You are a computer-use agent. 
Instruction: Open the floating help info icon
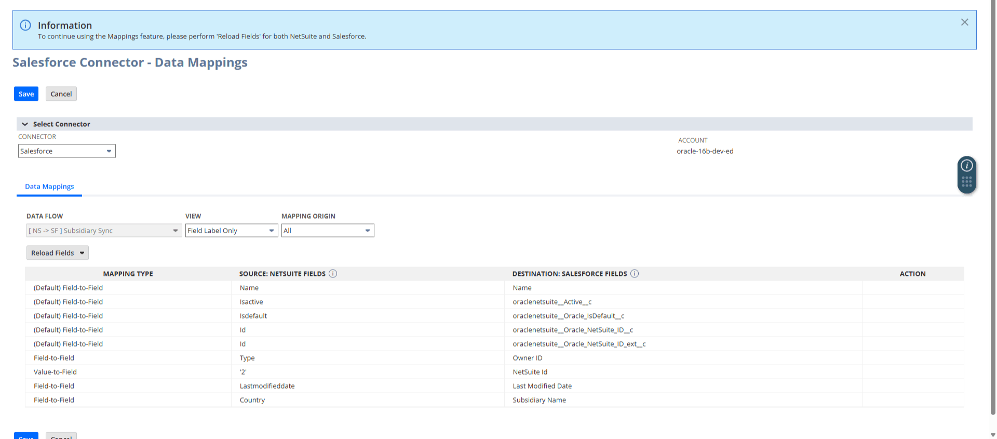tap(966, 166)
